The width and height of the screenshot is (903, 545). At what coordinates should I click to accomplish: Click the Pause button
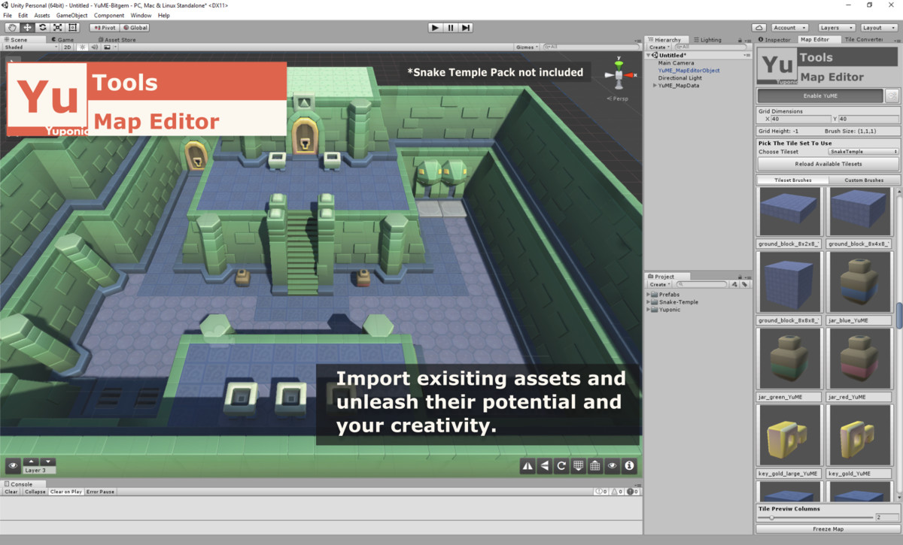pyautogui.click(x=451, y=28)
